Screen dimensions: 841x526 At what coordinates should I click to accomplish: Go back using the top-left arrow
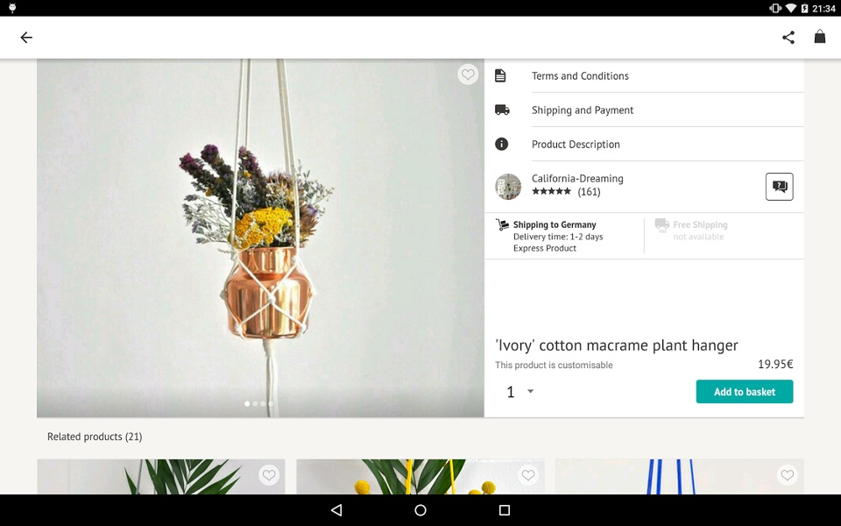coord(26,37)
